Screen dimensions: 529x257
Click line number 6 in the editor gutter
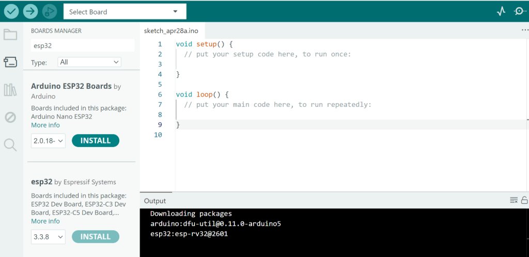(160, 94)
